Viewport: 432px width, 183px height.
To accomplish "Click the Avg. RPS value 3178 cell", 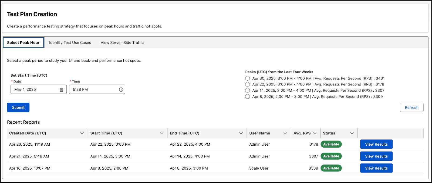I will click(314, 144).
